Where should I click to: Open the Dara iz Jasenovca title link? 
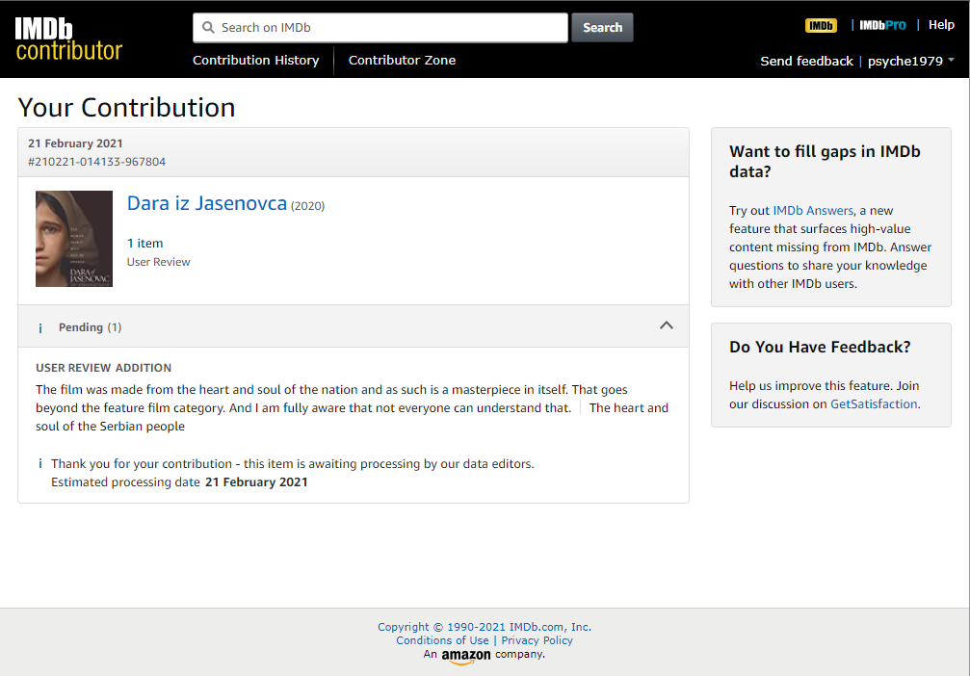point(207,203)
